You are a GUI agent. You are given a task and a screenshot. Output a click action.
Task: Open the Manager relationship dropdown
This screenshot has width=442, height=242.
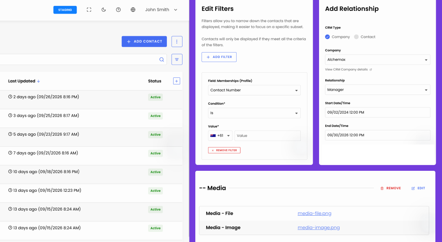point(377,90)
